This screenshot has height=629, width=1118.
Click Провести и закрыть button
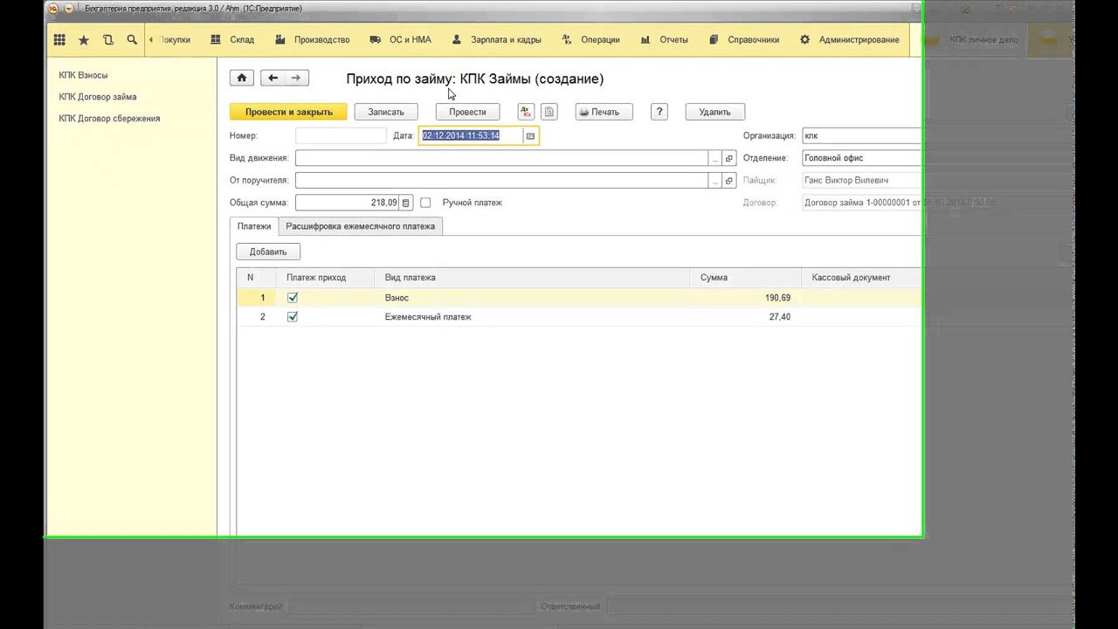288,112
